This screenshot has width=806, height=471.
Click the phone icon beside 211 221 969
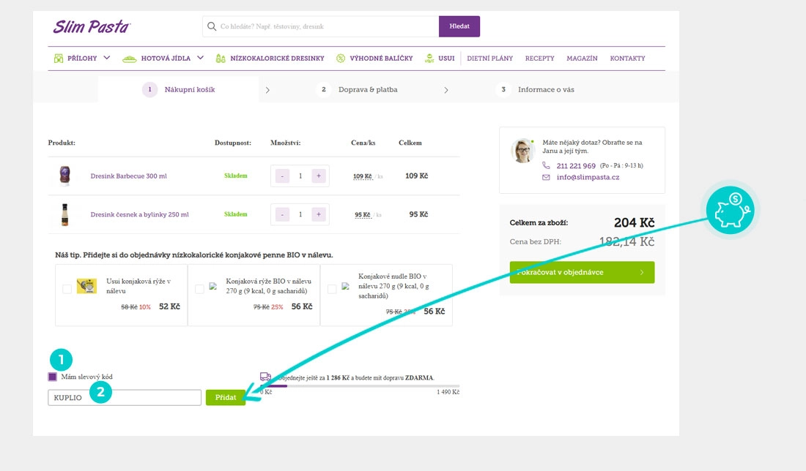(546, 166)
